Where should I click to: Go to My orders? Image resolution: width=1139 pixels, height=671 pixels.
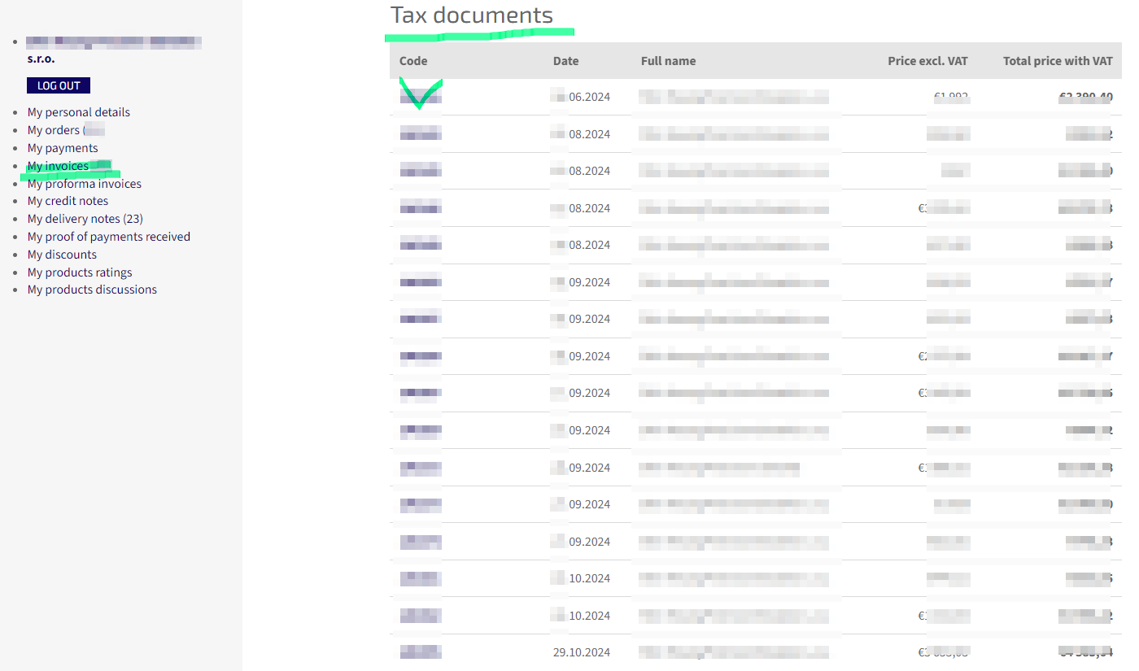tap(54, 130)
